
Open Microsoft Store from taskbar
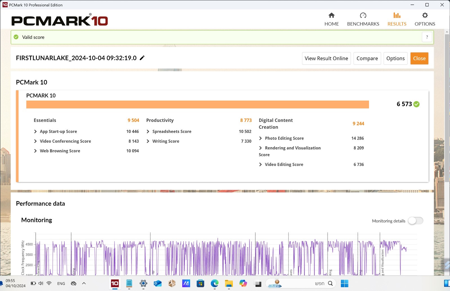coord(200,284)
